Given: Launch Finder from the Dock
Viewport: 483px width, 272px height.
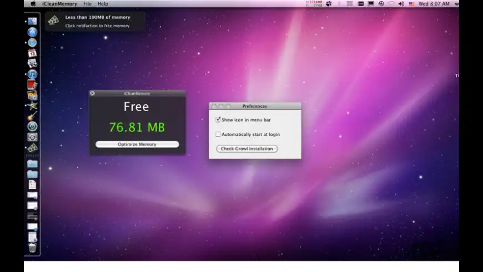Looking at the screenshot, I should (x=32, y=21).
